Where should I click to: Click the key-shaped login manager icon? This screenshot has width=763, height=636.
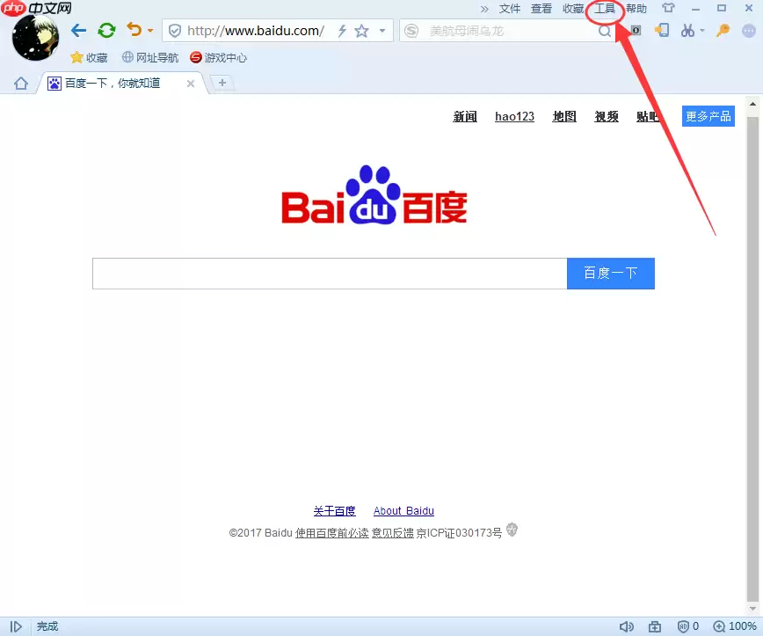(722, 31)
